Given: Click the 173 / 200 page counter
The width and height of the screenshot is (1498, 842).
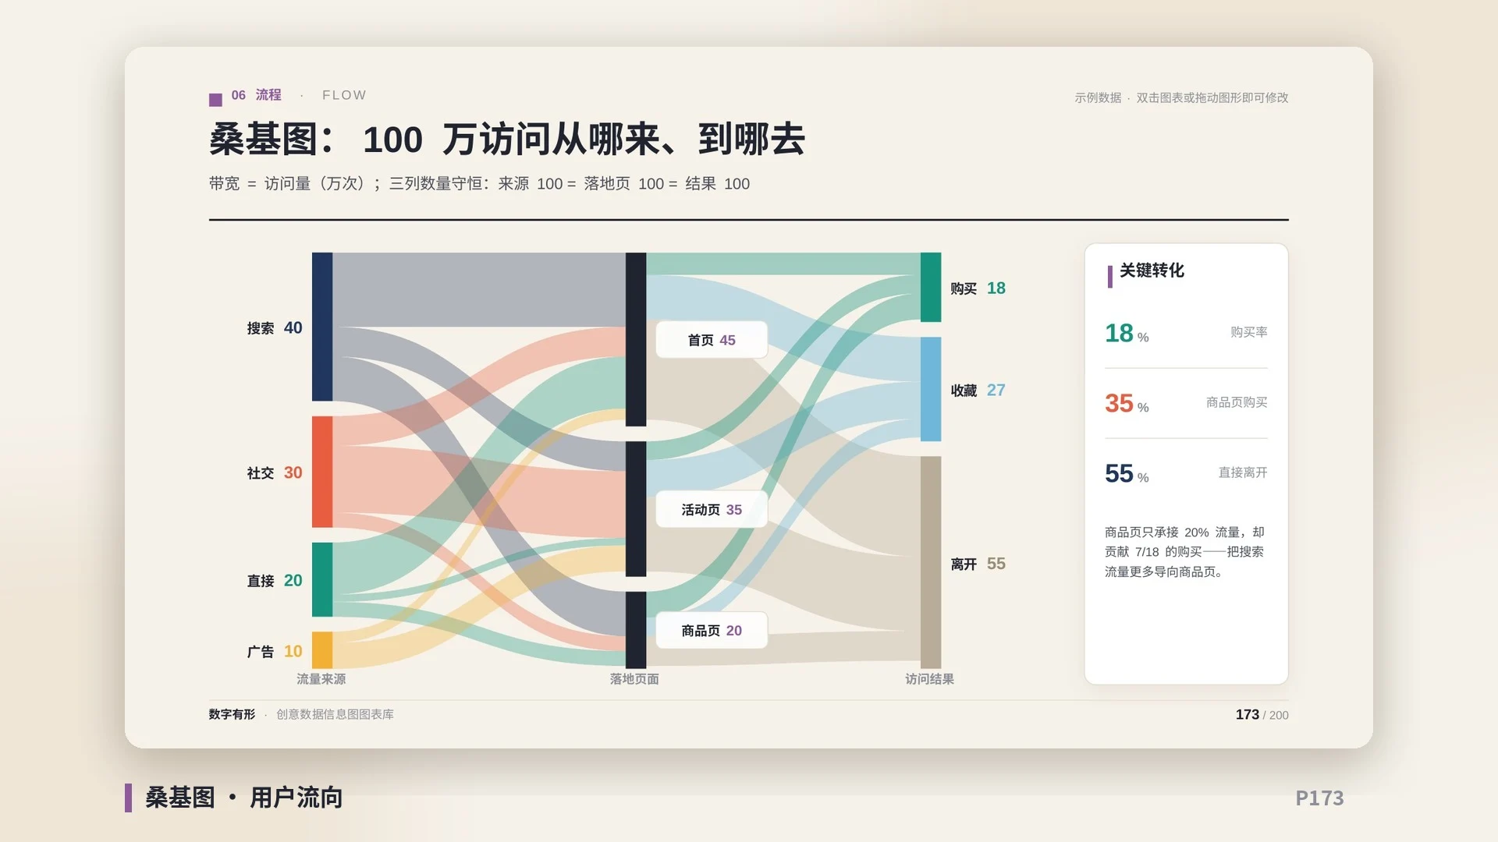Looking at the screenshot, I should (x=1262, y=715).
